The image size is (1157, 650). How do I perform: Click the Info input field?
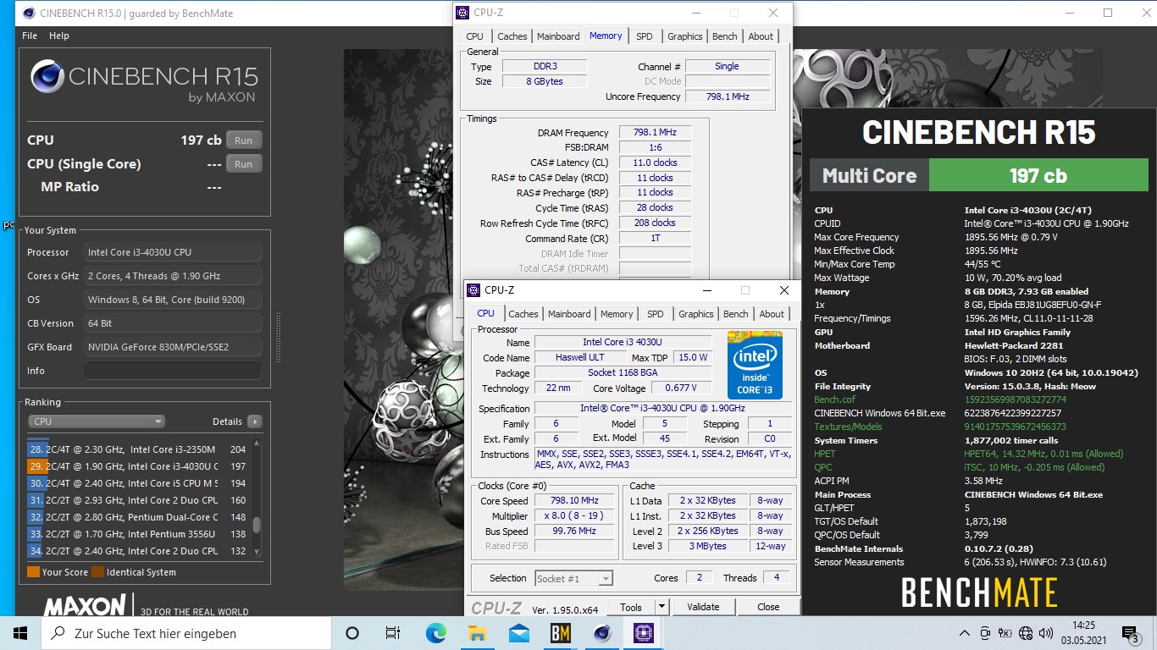[173, 371]
